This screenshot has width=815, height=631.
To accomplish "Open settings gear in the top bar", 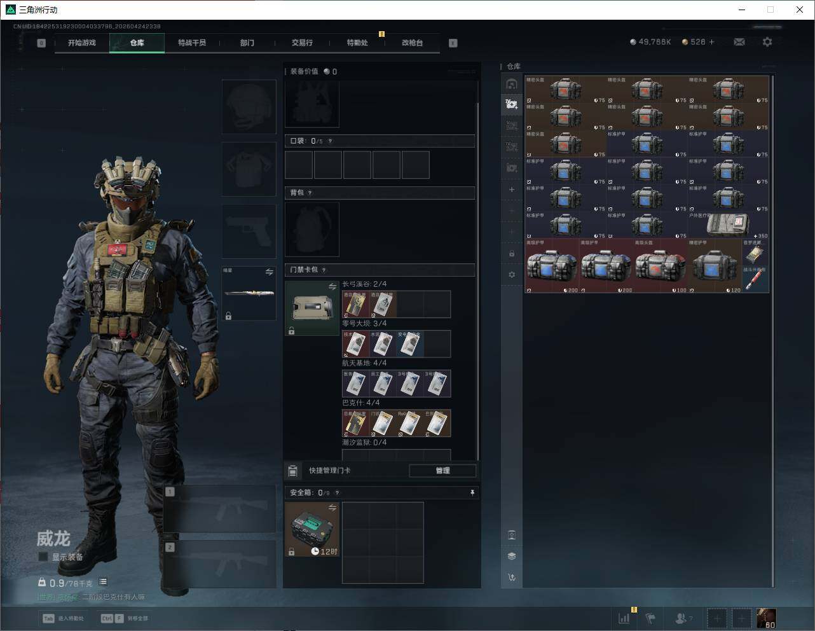I will (767, 42).
